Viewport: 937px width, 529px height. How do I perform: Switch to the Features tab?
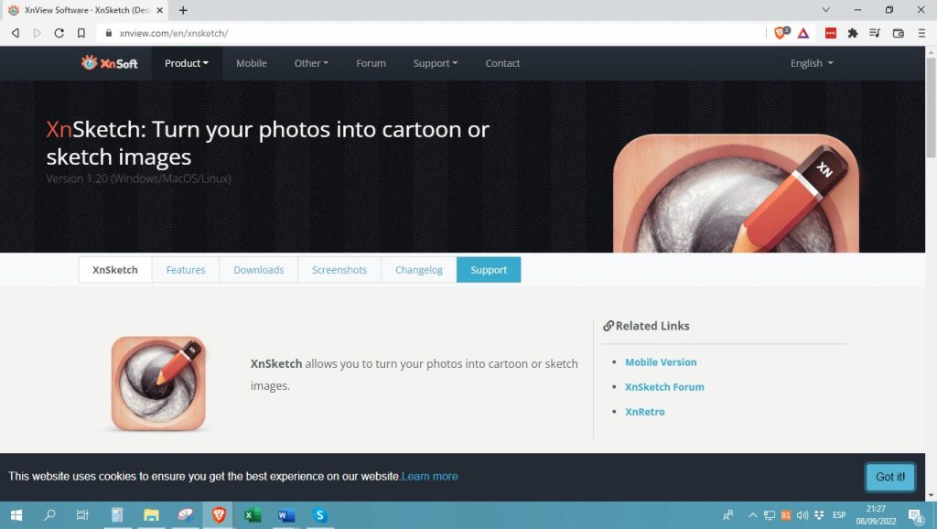[x=186, y=270]
